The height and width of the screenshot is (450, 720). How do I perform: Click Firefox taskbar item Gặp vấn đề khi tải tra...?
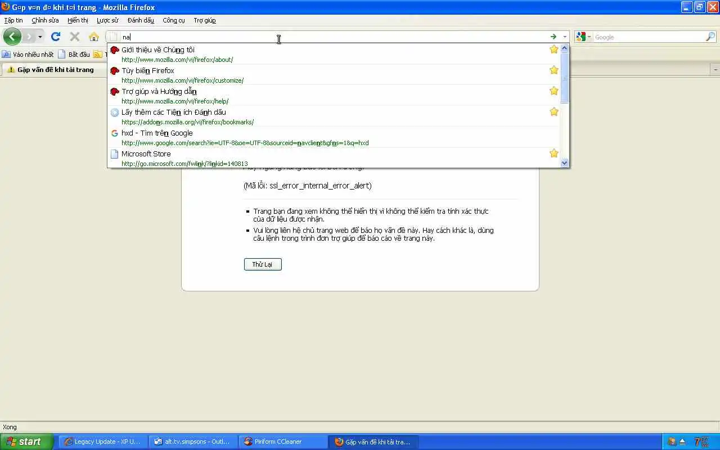(373, 442)
